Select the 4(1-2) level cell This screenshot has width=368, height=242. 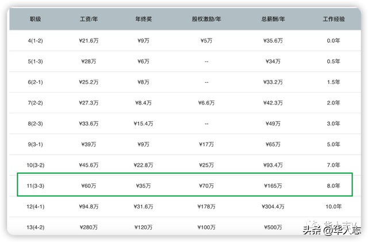click(x=35, y=41)
